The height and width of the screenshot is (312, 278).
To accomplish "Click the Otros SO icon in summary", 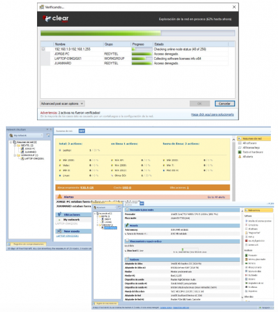I will (112, 175).
